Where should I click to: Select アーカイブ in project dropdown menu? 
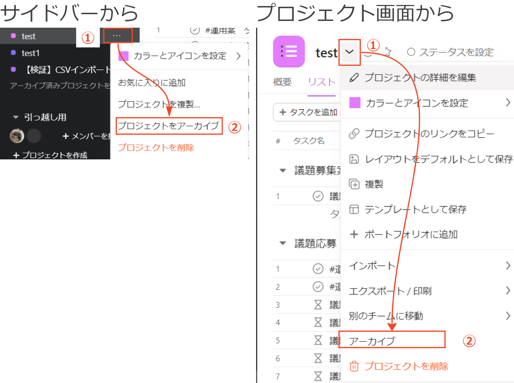(x=392, y=341)
